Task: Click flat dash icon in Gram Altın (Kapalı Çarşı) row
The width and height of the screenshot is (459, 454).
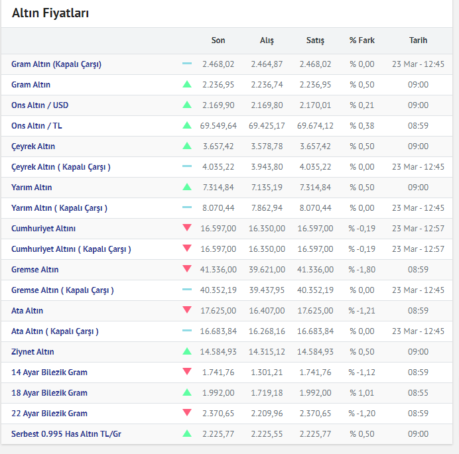Action: (187, 63)
